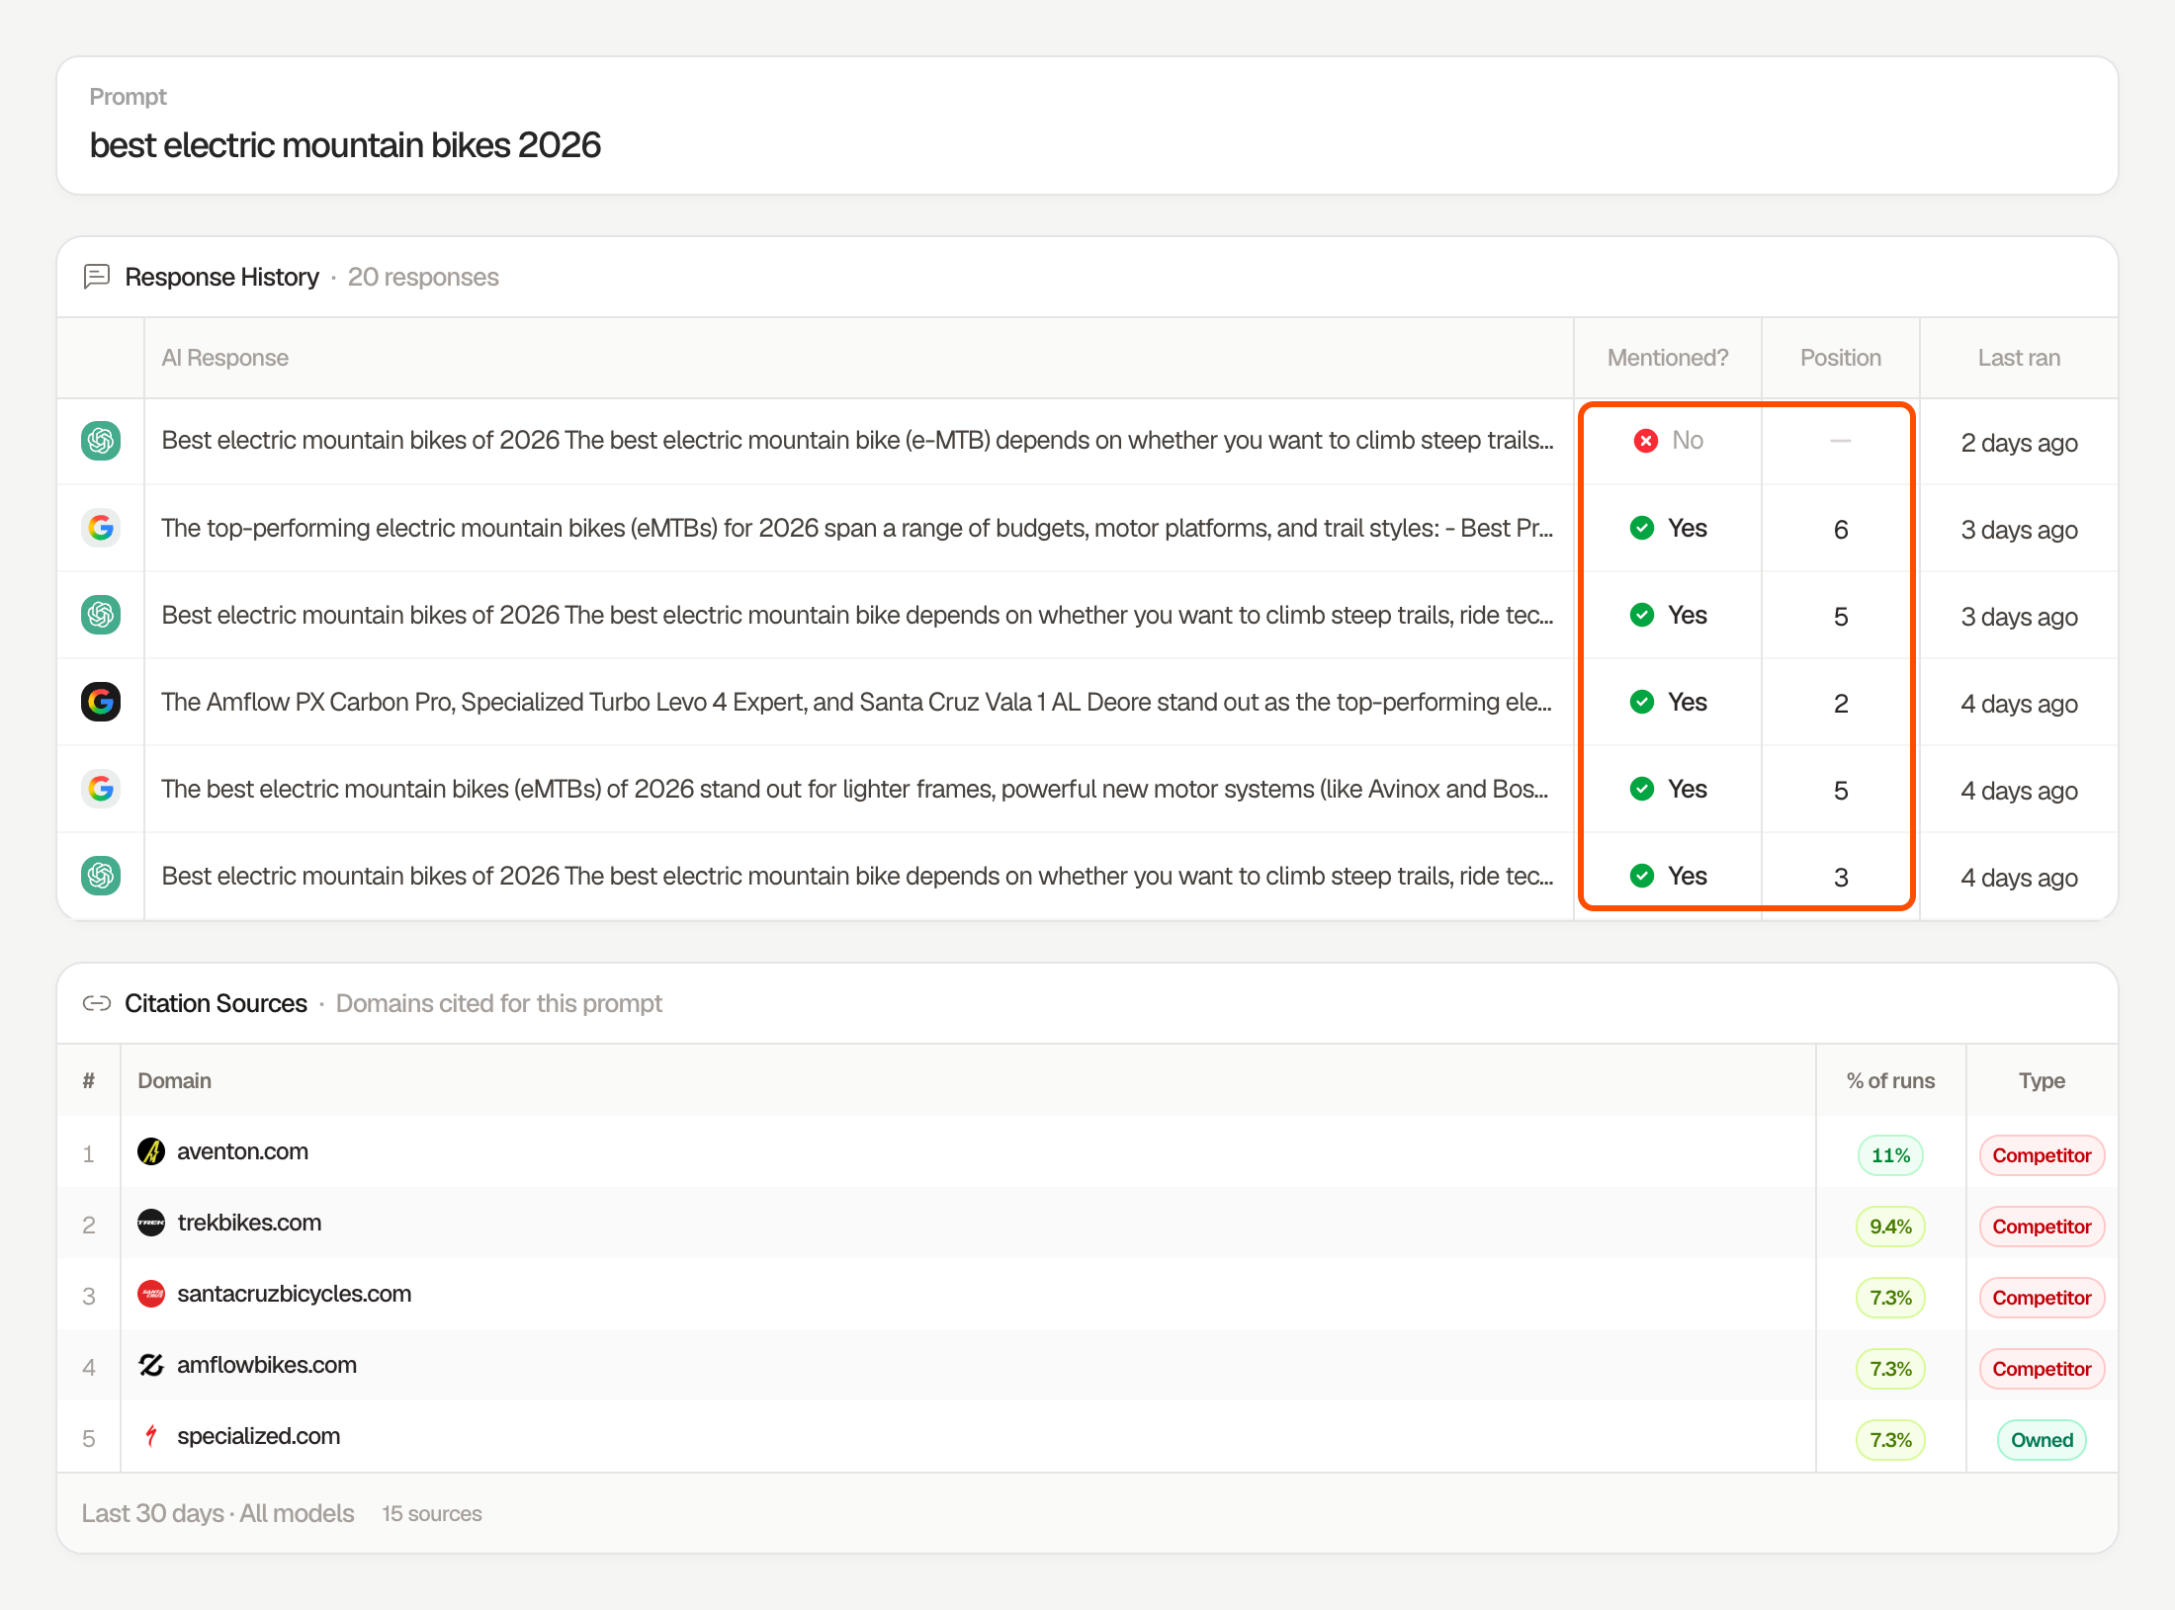
Task: Click the '20 responses' count text
Action: [x=423, y=277]
